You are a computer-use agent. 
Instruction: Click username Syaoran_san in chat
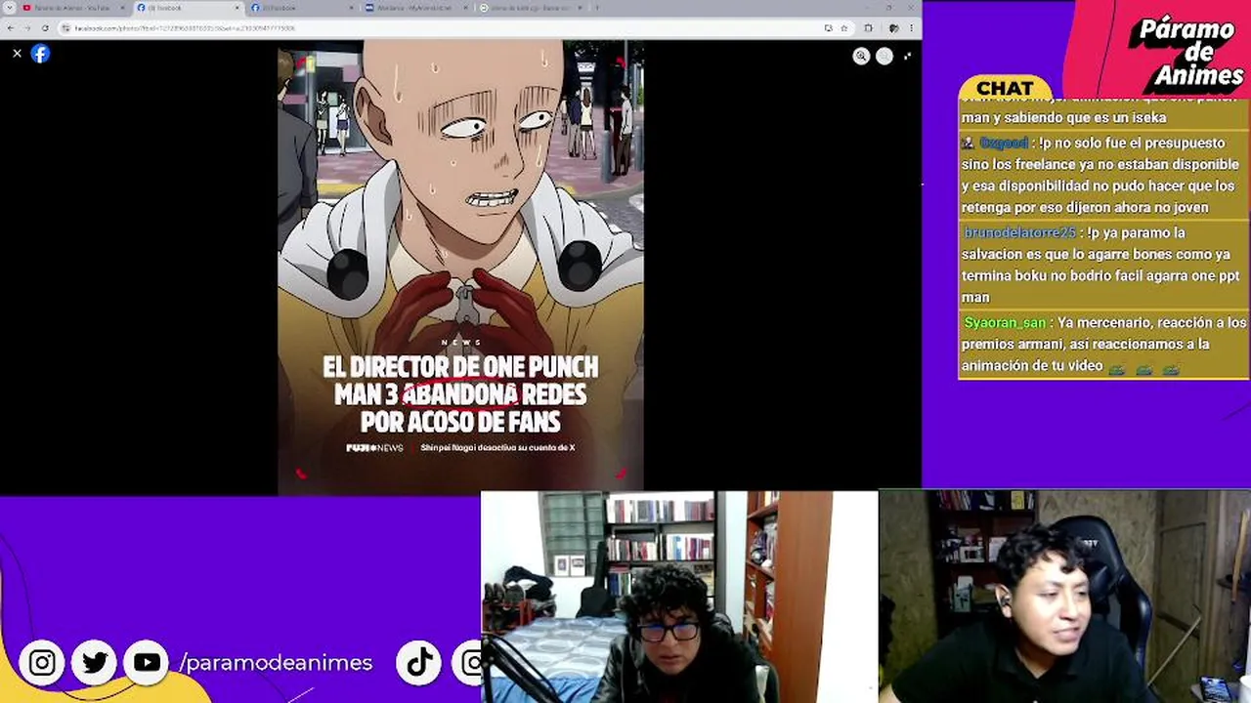click(x=1005, y=322)
